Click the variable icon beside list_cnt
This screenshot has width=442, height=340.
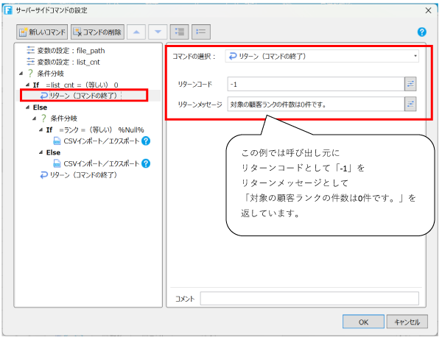30,62
